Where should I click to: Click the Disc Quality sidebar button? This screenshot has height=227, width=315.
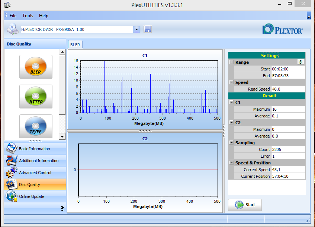click(35, 185)
